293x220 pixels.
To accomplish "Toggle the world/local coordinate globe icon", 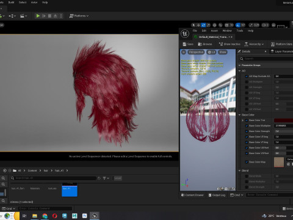I will coord(214,25).
